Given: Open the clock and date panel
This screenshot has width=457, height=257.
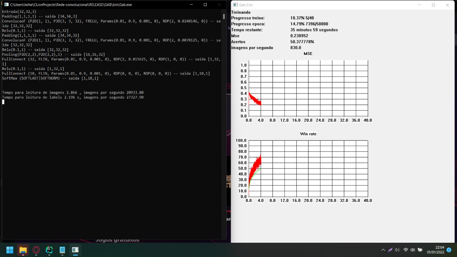Looking at the screenshot, I should [x=436, y=250].
